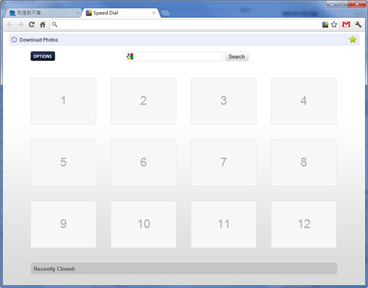The height and width of the screenshot is (288, 368).
Task: Click the OPTIONS button
Action: point(43,56)
